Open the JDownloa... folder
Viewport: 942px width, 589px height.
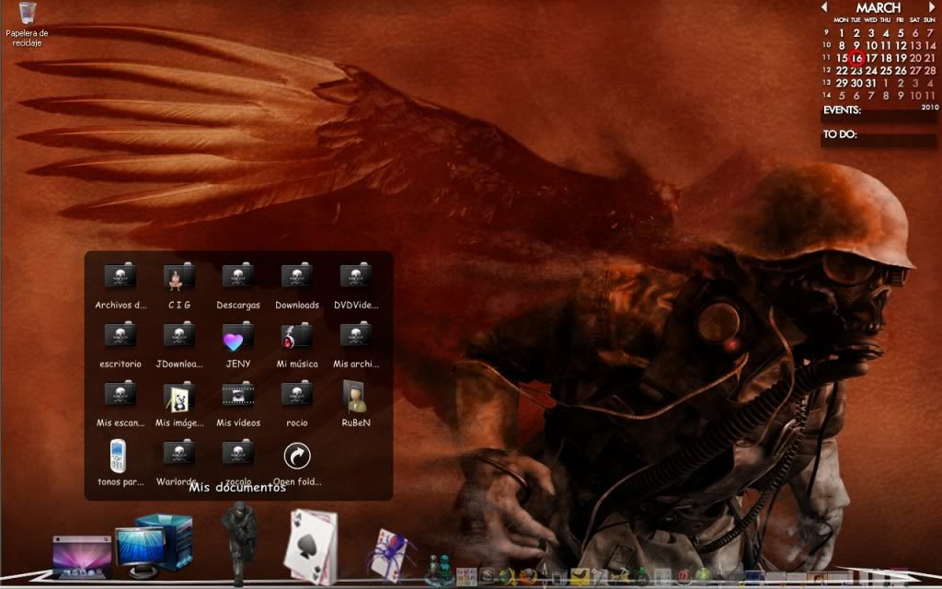[x=179, y=345]
